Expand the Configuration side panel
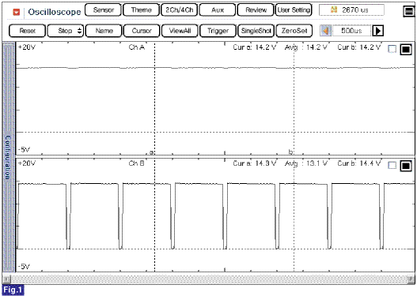 9,157
